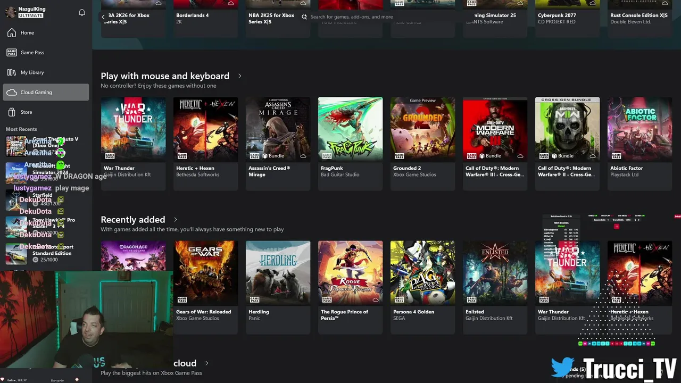Screen dimensions: 681x383
Task: Open Gears of War: Reloaded tile
Action: tap(205, 287)
